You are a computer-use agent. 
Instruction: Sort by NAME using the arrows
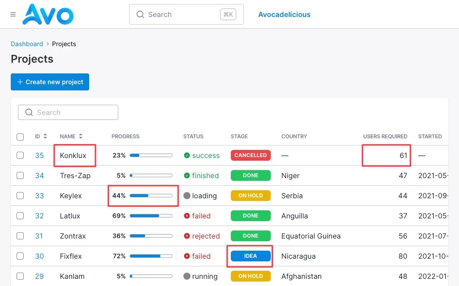(81, 136)
